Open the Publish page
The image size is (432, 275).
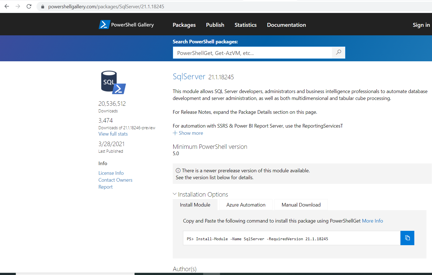pyautogui.click(x=215, y=25)
